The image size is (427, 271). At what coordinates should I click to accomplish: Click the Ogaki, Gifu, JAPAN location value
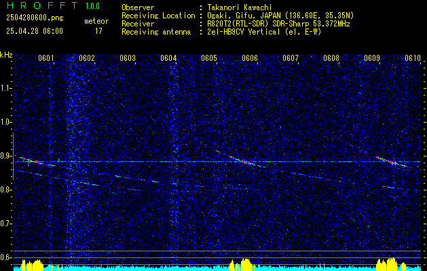280,16
